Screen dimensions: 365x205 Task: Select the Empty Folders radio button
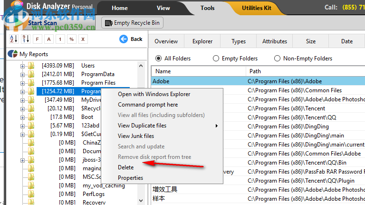(216, 58)
